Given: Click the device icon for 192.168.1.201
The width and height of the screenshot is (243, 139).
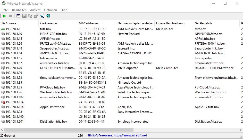Looking at the screenshot, I should tap(3, 122).
